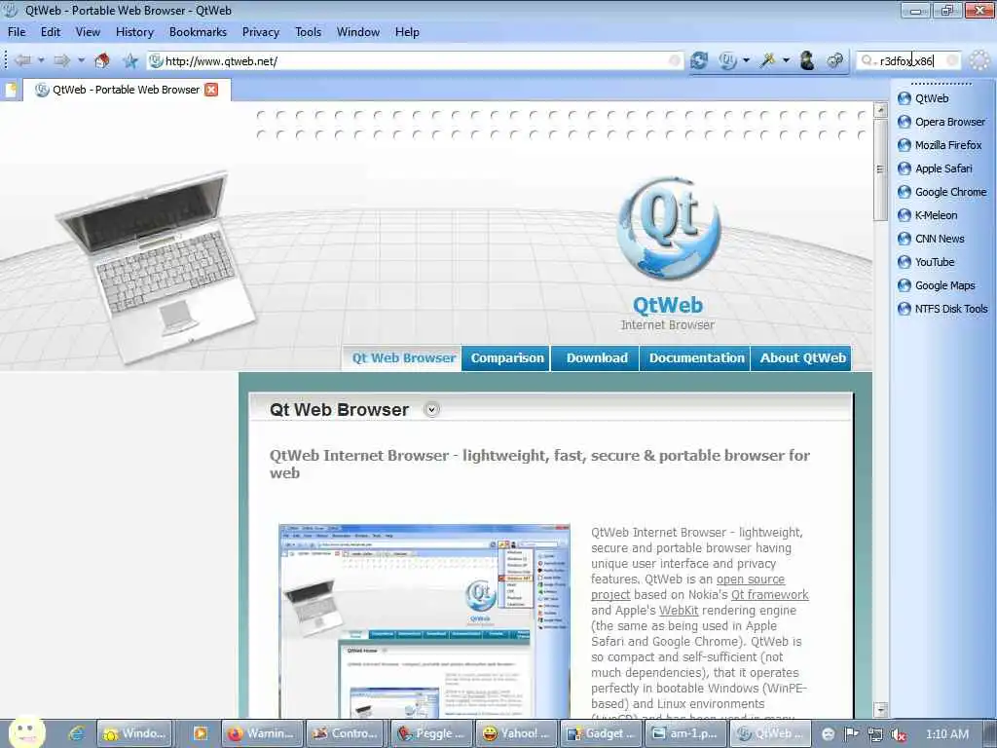
Task: Open the YouTube bookmark
Action: (x=926, y=262)
